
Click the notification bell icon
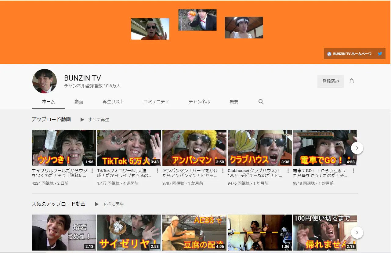[x=351, y=81]
